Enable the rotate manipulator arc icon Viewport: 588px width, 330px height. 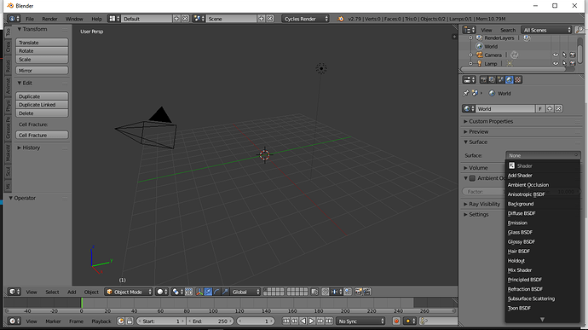[x=216, y=292]
